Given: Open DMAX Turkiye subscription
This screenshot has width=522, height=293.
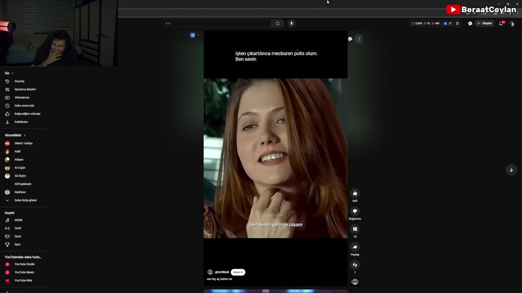Looking at the screenshot, I should tap(23, 143).
